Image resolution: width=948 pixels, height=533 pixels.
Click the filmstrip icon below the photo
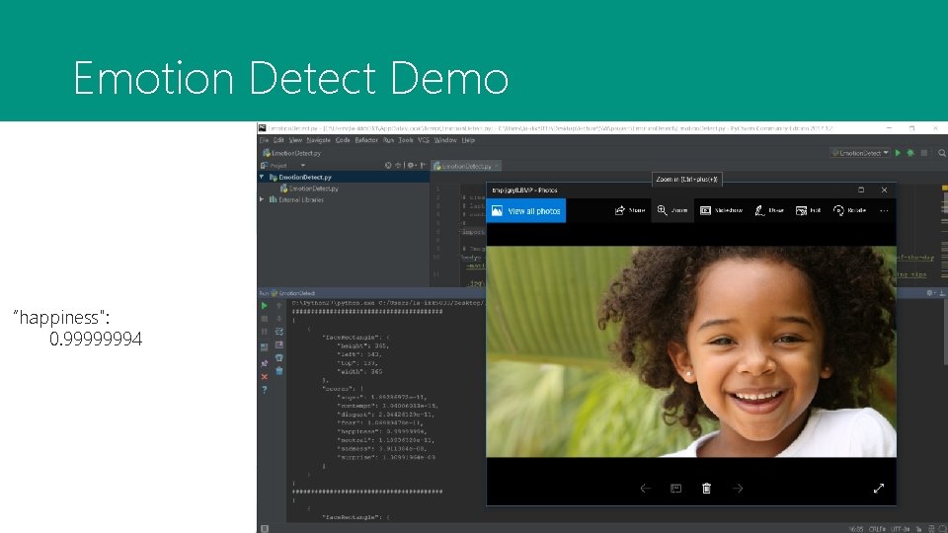(x=675, y=489)
